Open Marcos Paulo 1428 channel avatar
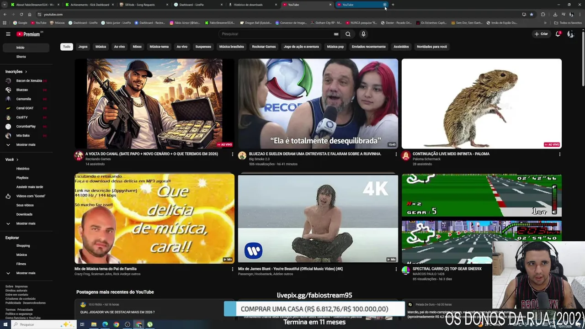585x329 pixels. pyautogui.click(x=406, y=271)
